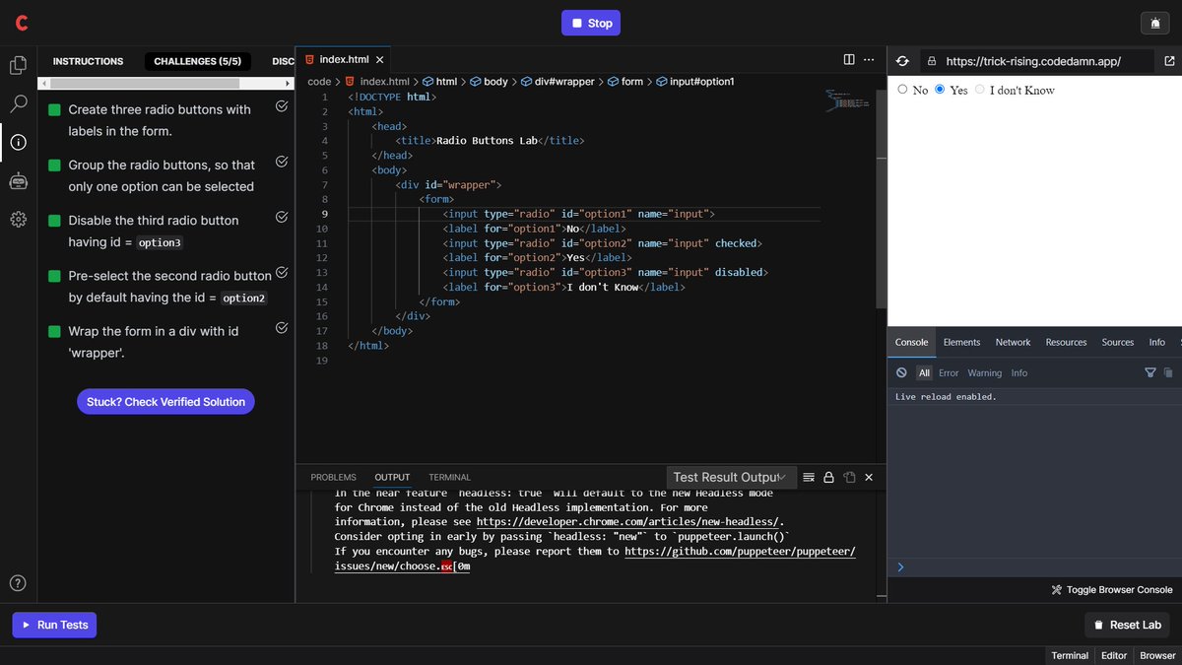Open the AI robot assistant sidebar icon
The height and width of the screenshot is (665, 1182).
click(18, 180)
